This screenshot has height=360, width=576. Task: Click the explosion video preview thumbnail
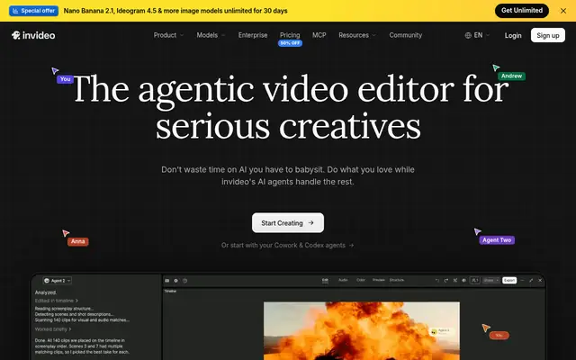point(362,330)
